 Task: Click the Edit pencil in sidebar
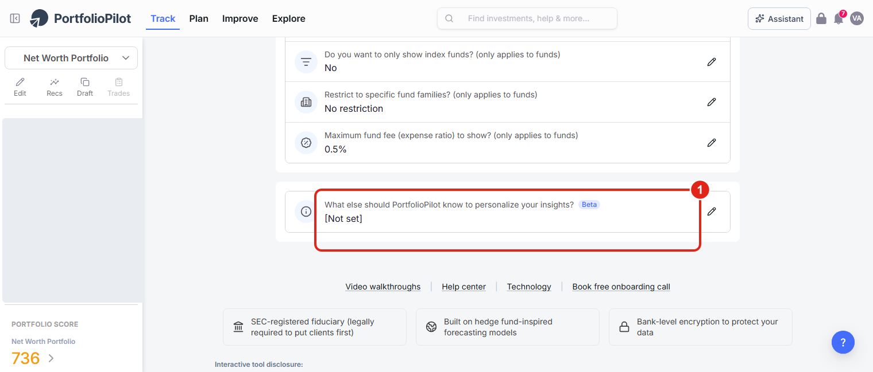(x=20, y=87)
